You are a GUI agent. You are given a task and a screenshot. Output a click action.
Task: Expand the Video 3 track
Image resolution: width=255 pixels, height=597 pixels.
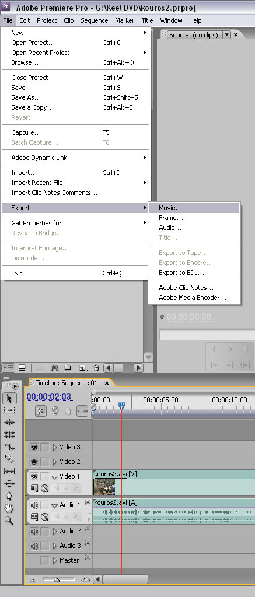click(x=54, y=448)
